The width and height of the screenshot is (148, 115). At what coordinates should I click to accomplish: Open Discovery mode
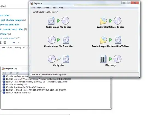(110, 61)
